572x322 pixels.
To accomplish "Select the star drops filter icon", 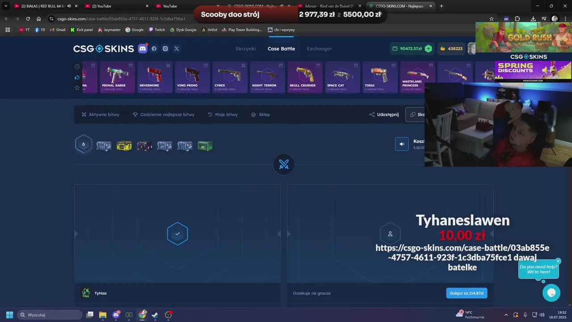I will click(77, 88).
